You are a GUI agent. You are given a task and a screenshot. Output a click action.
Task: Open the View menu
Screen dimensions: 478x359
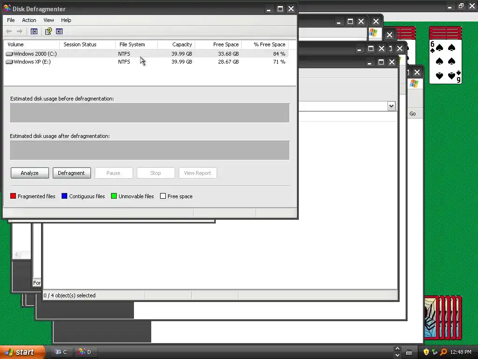[49, 20]
